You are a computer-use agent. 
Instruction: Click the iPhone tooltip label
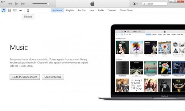[x=28, y=17]
